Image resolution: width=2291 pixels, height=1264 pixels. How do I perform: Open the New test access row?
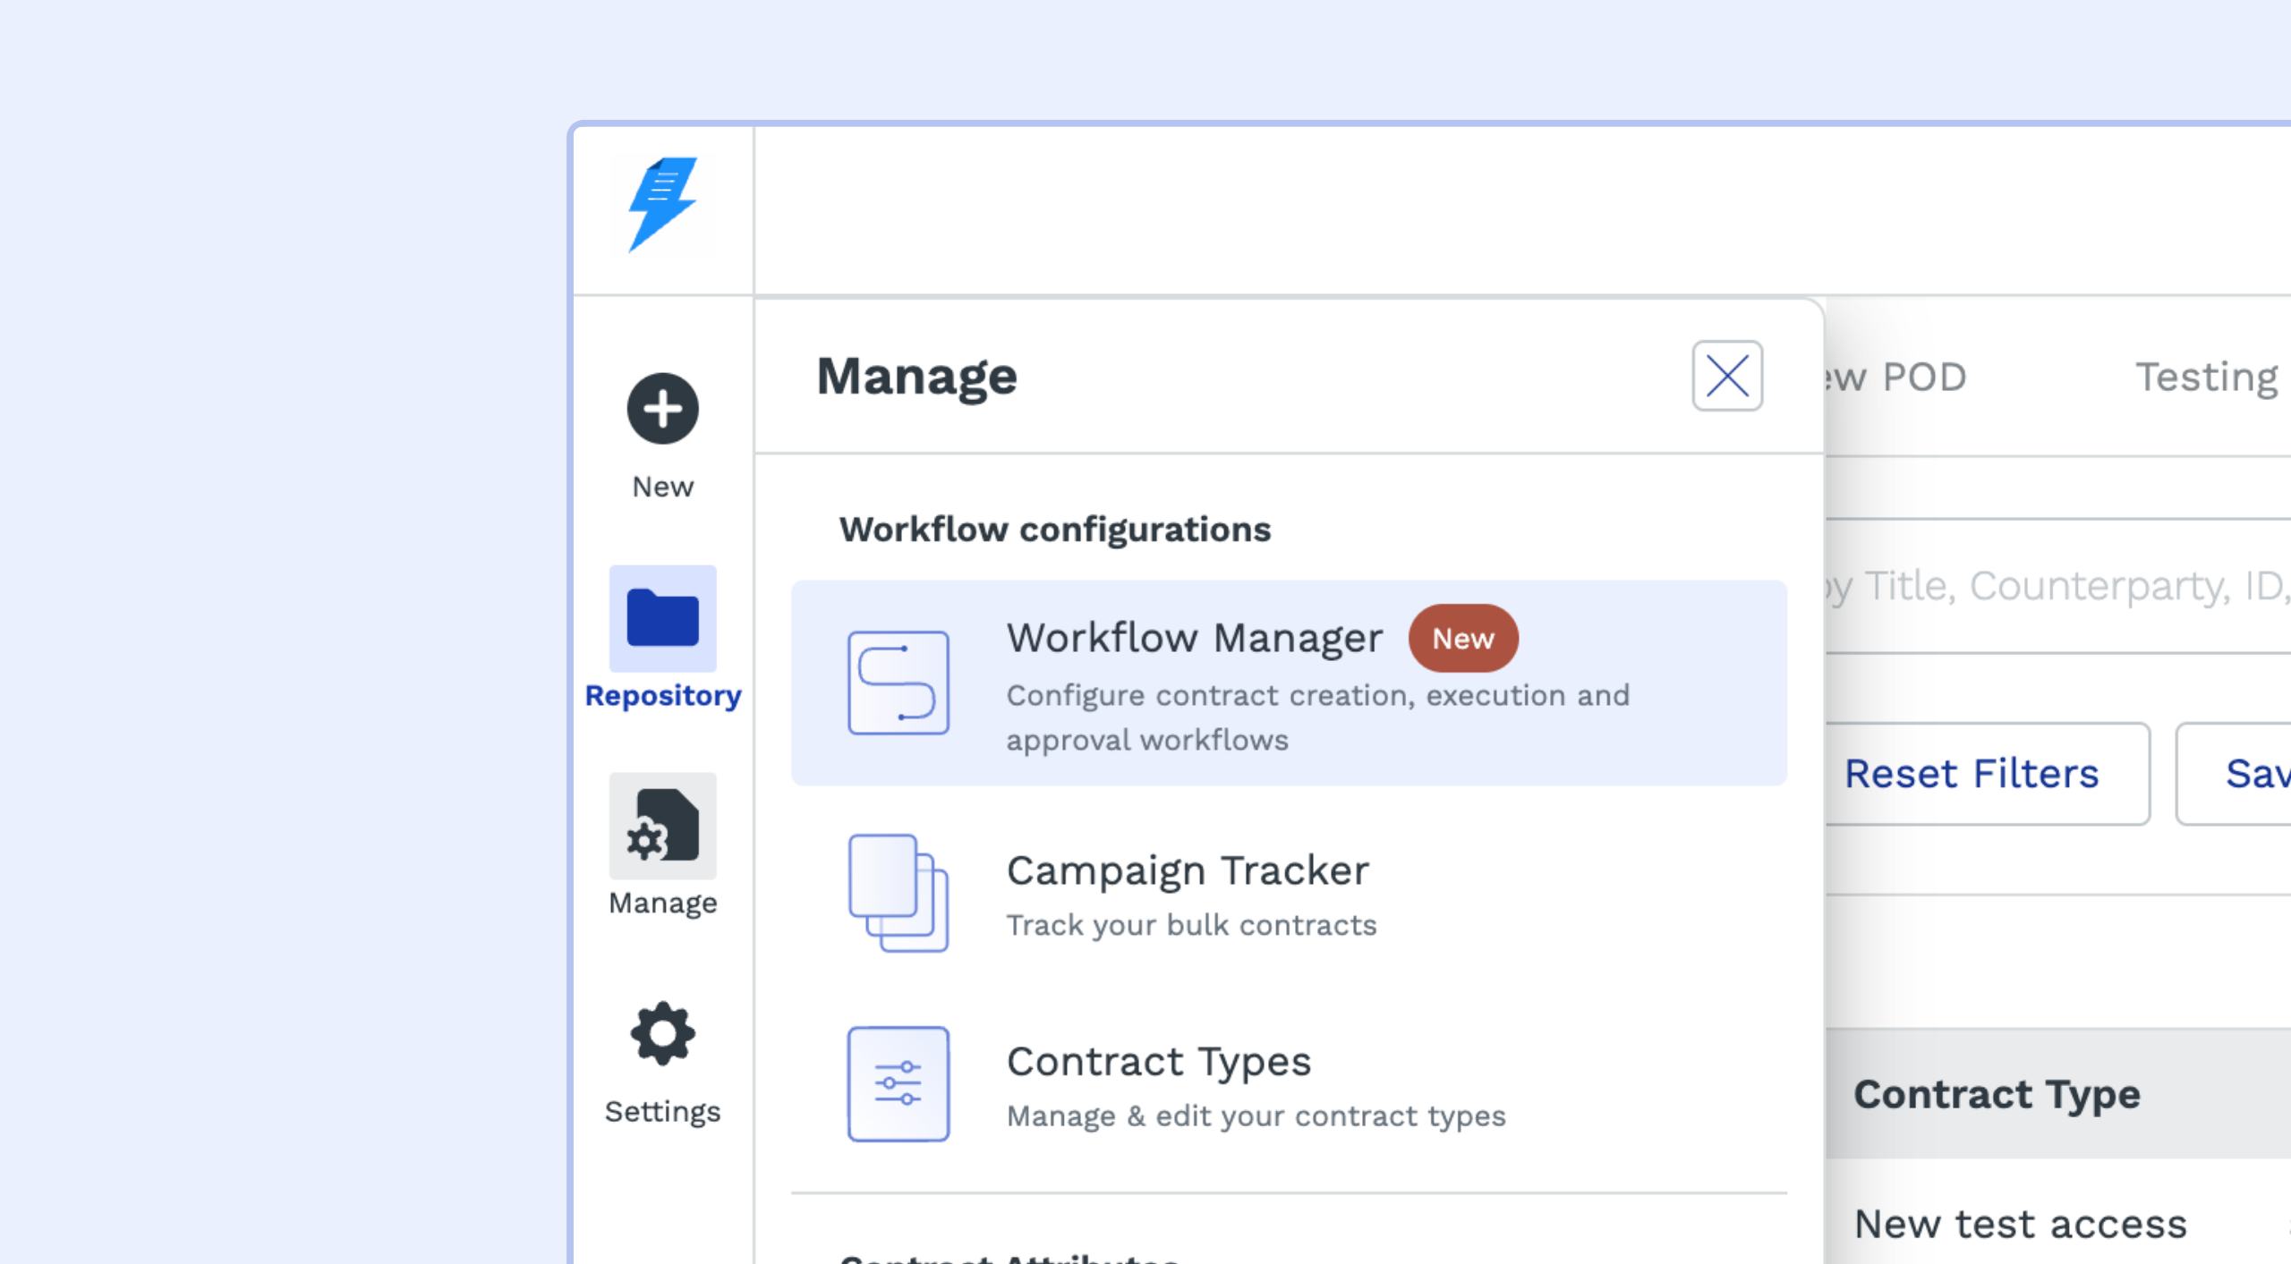[x=2020, y=1224]
